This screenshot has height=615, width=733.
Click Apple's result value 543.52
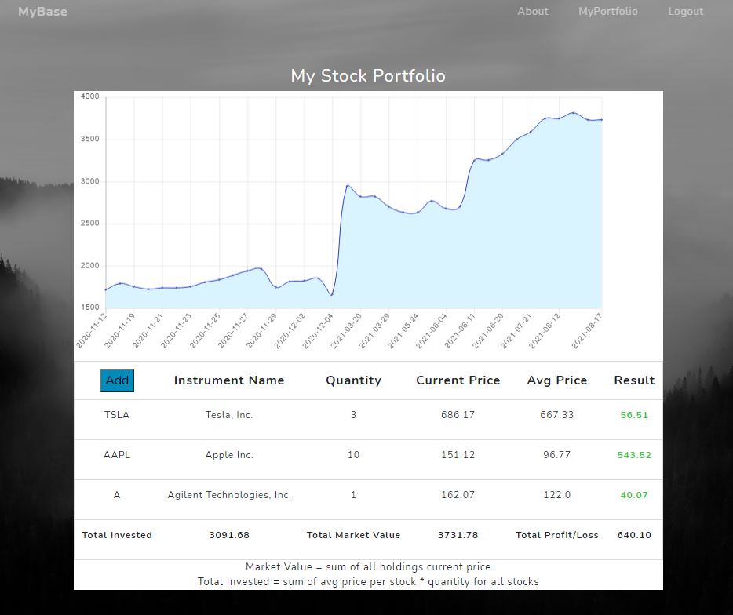click(x=634, y=455)
